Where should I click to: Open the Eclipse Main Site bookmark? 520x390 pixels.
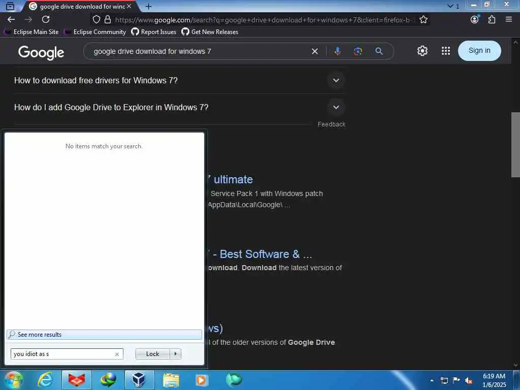pos(31,32)
